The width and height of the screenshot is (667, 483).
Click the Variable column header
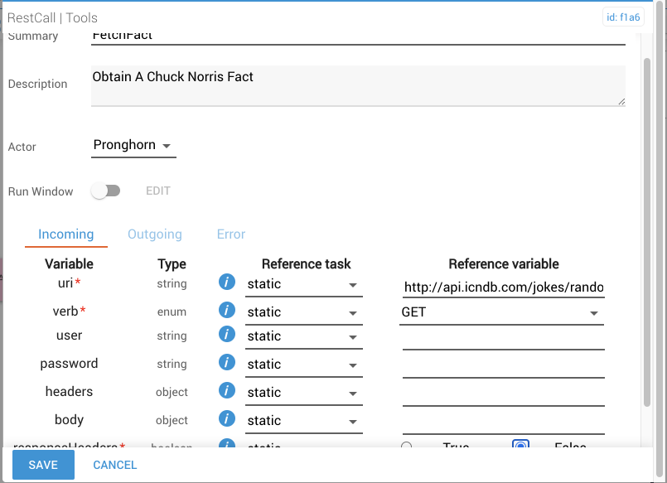point(69,263)
